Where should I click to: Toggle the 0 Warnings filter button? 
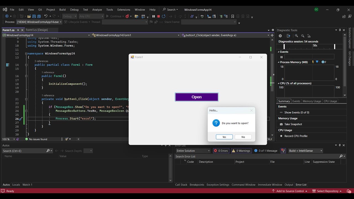[x=241, y=151]
